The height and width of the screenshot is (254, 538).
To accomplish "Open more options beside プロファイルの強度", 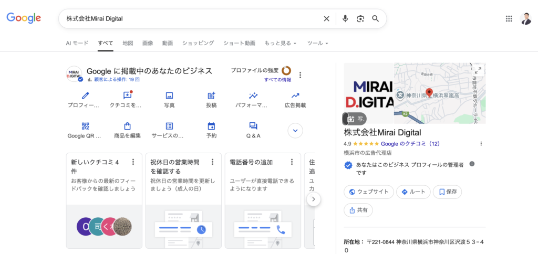I will tap(300, 75).
